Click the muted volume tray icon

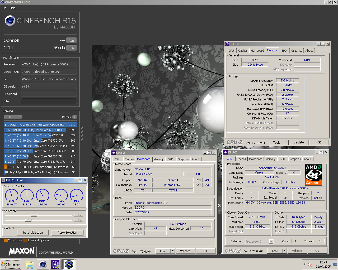311,264
